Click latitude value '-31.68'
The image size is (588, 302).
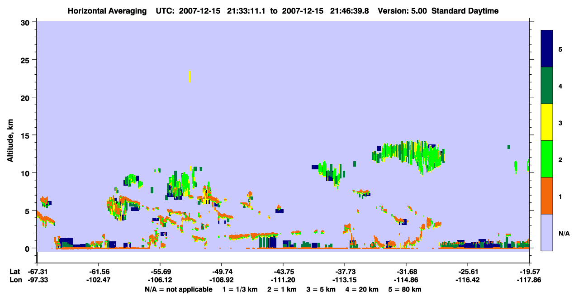click(x=406, y=272)
